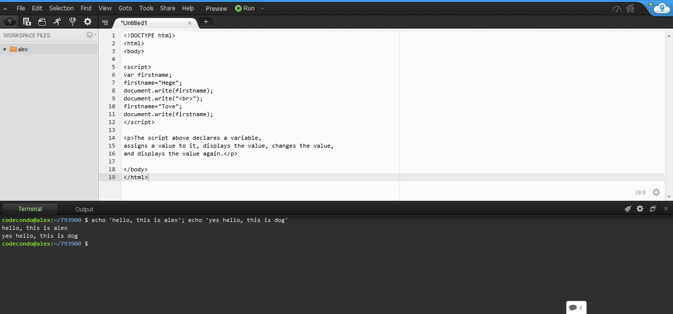Close the *Untitled1 tab
This screenshot has width=673, height=314.
[x=190, y=23]
